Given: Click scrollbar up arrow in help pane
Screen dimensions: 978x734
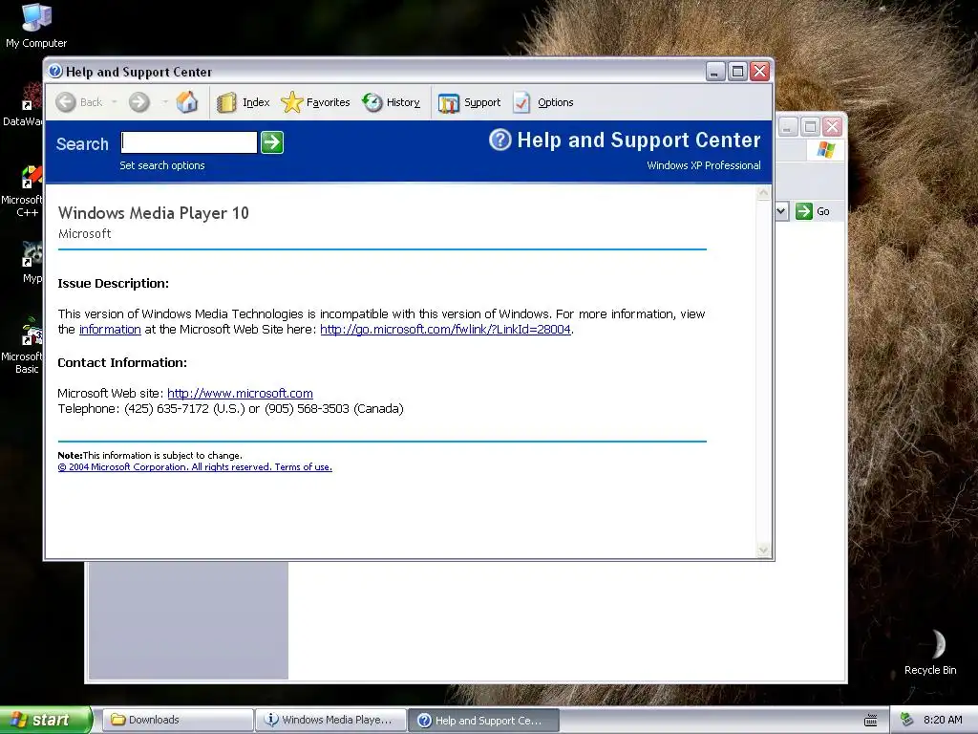Looking at the screenshot, I should click(x=763, y=193).
